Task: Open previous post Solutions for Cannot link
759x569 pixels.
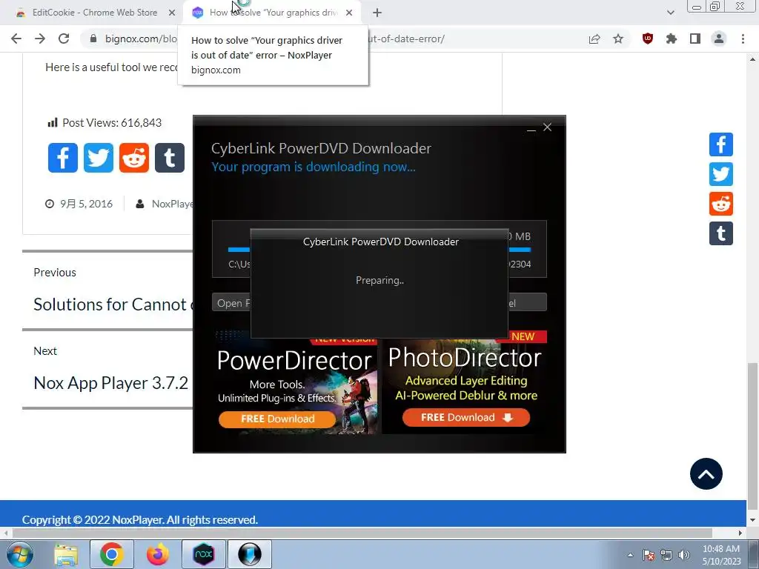Action: 113,305
